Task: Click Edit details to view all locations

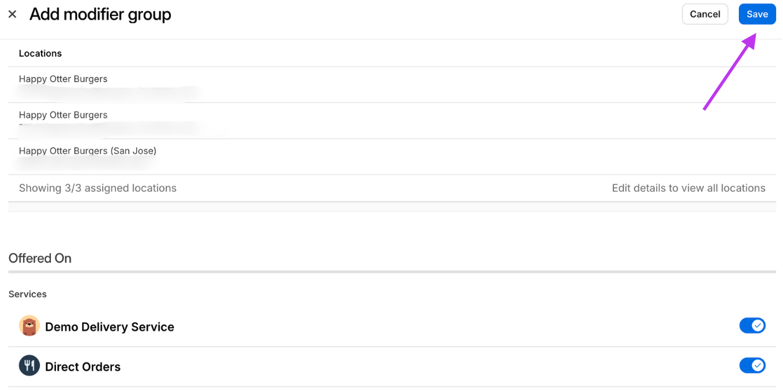Action: pos(689,188)
